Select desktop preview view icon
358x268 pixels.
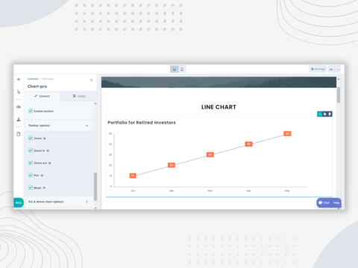175,69
